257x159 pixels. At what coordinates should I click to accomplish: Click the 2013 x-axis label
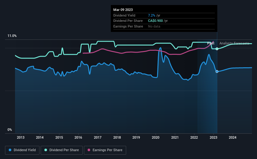pyautogui.click(x=21, y=137)
